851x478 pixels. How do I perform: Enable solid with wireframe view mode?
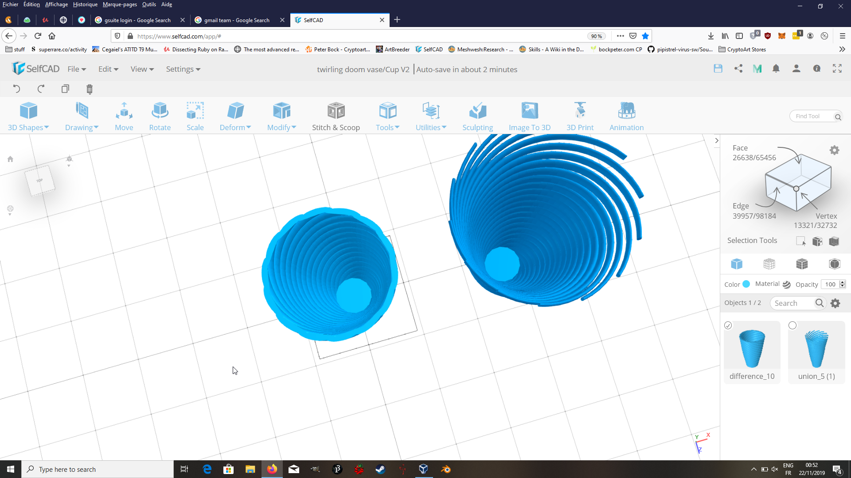click(x=802, y=264)
